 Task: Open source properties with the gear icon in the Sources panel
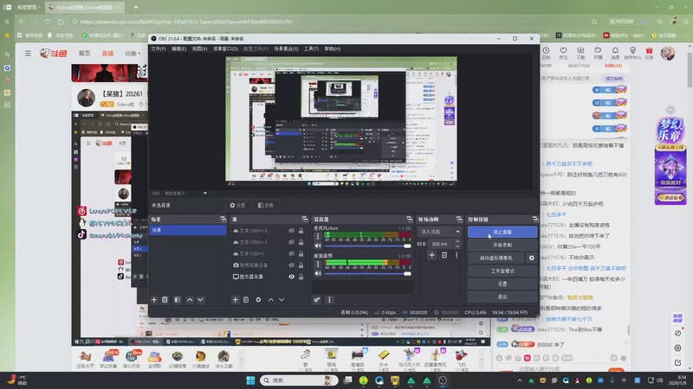258,300
